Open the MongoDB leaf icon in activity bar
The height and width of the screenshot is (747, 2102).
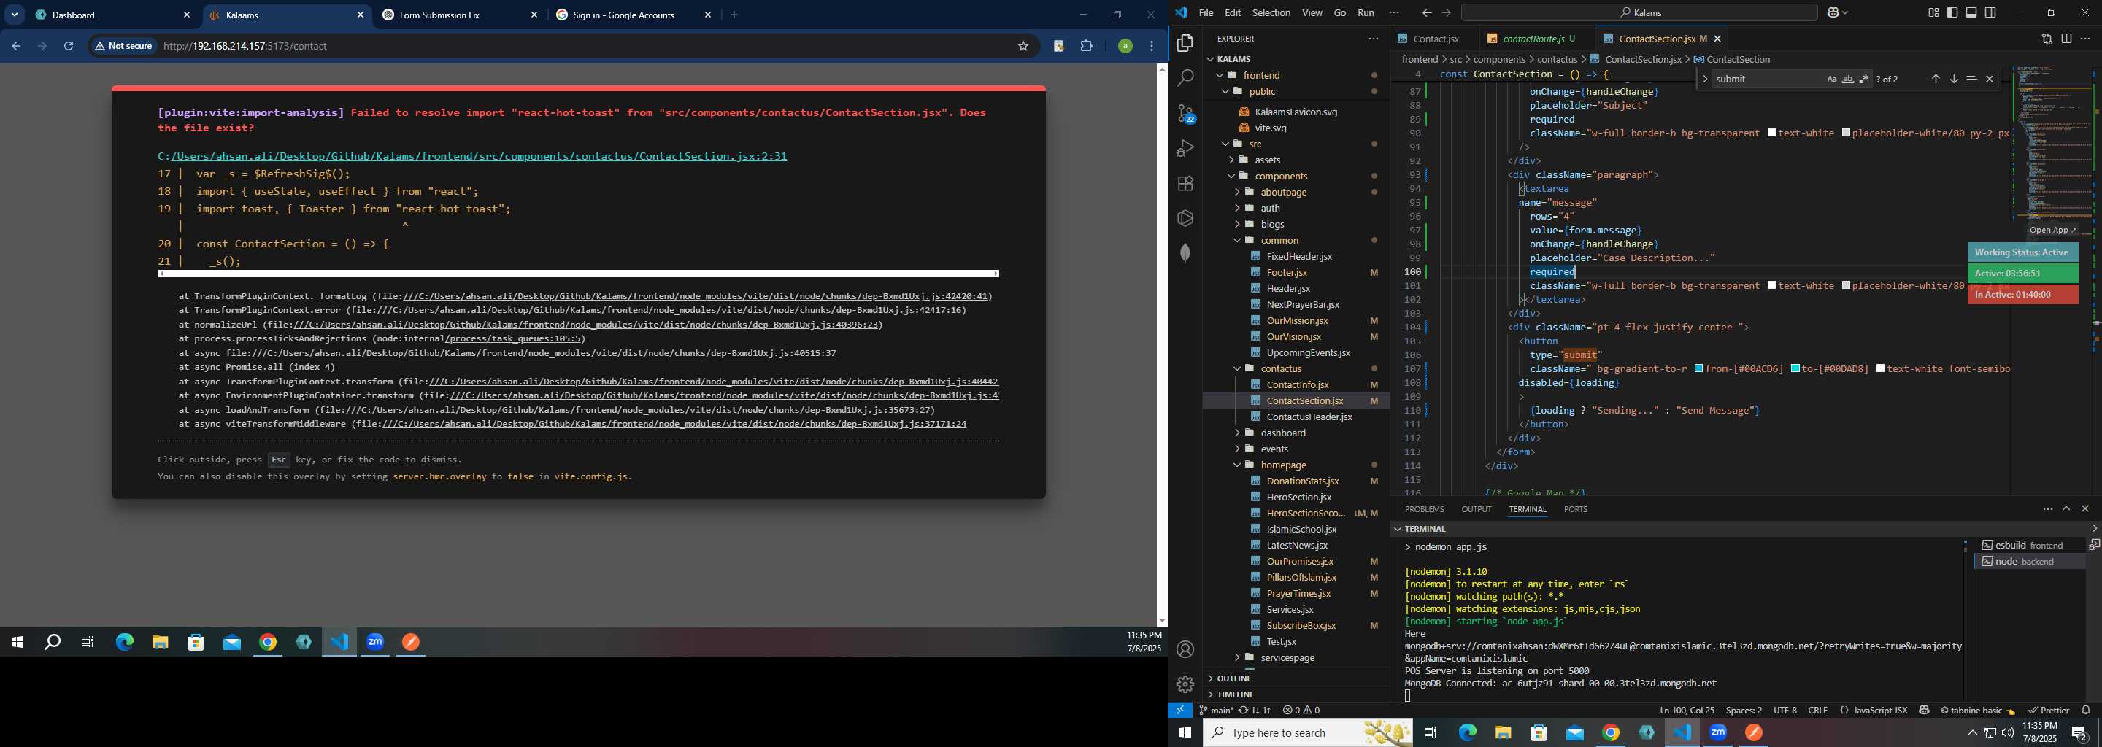point(1185,253)
